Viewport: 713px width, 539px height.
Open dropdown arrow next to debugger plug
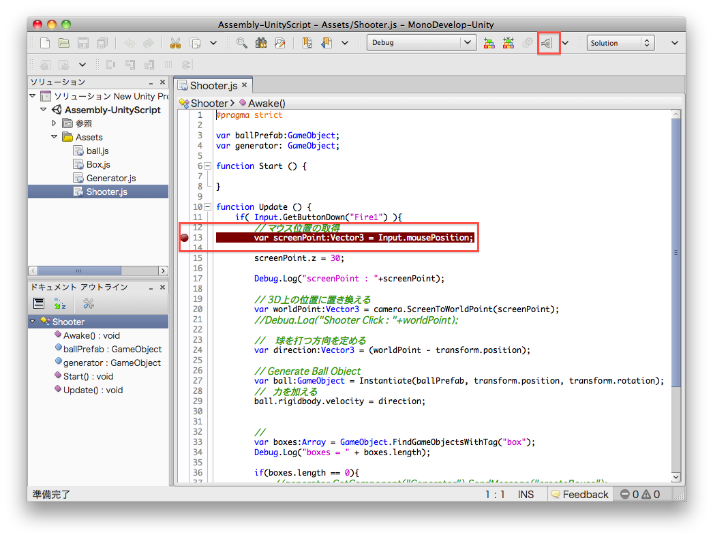tap(565, 43)
